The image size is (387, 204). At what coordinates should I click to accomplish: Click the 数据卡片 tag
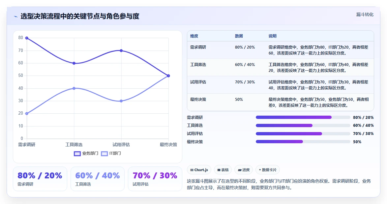pos(268,170)
